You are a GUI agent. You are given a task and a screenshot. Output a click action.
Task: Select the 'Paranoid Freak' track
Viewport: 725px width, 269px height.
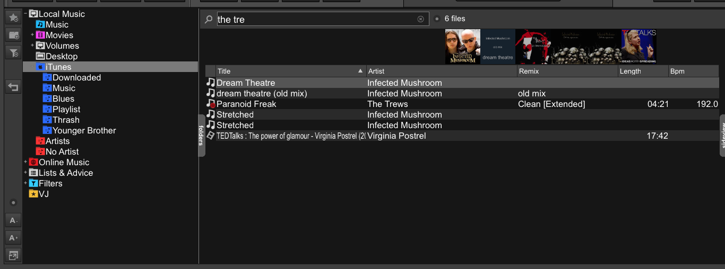462,104
